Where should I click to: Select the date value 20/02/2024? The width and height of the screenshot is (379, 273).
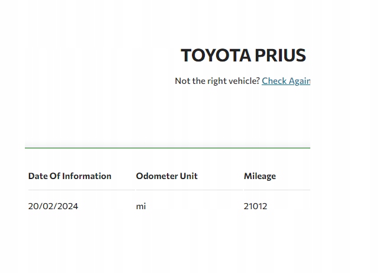[x=53, y=206]
